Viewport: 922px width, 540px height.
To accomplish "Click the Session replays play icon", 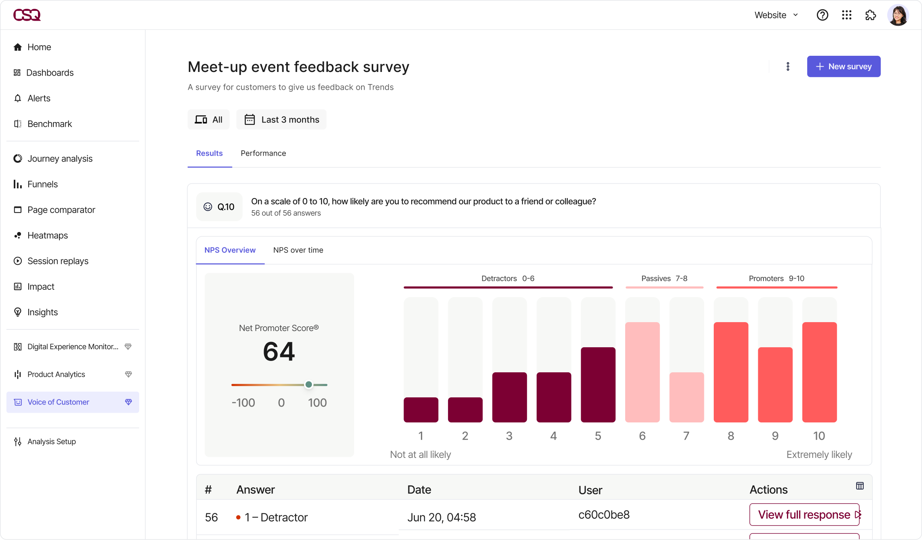I will [17, 261].
